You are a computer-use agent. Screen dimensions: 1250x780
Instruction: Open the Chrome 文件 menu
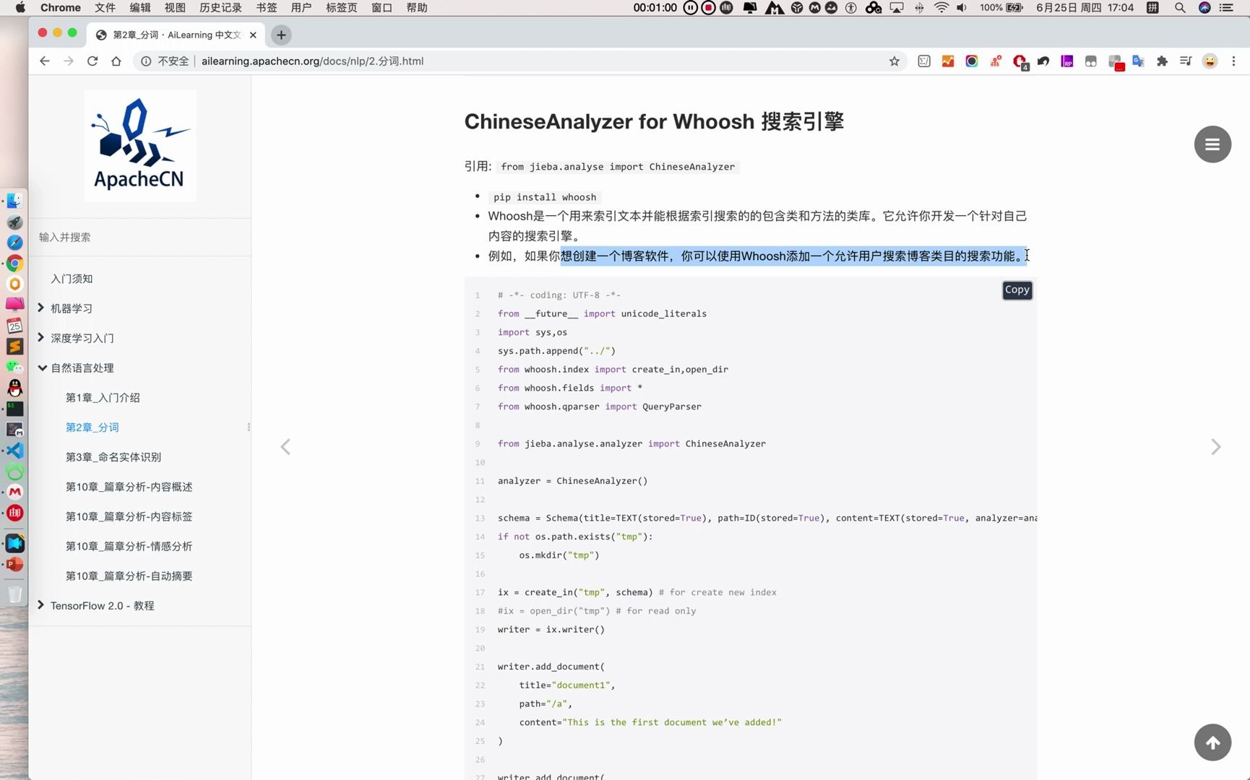105,8
